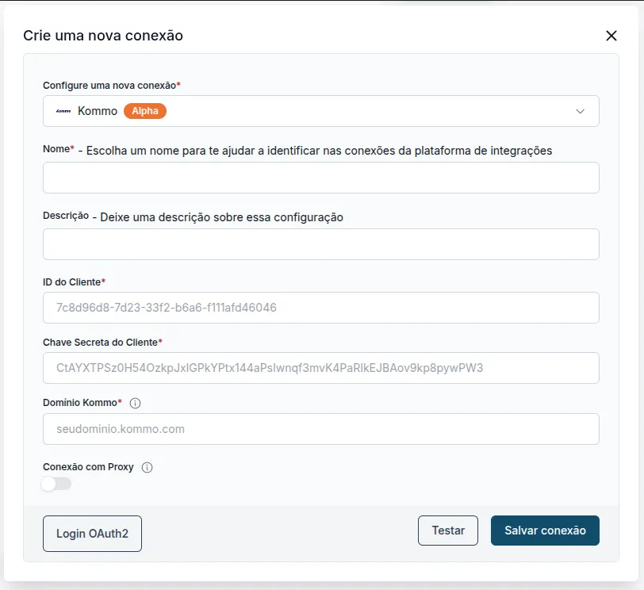The height and width of the screenshot is (590, 644).
Task: Click the ID do Cliente field
Action: pos(320,308)
